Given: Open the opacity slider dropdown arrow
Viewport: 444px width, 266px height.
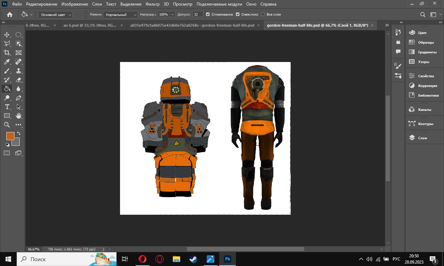Looking at the screenshot, I should coord(172,15).
